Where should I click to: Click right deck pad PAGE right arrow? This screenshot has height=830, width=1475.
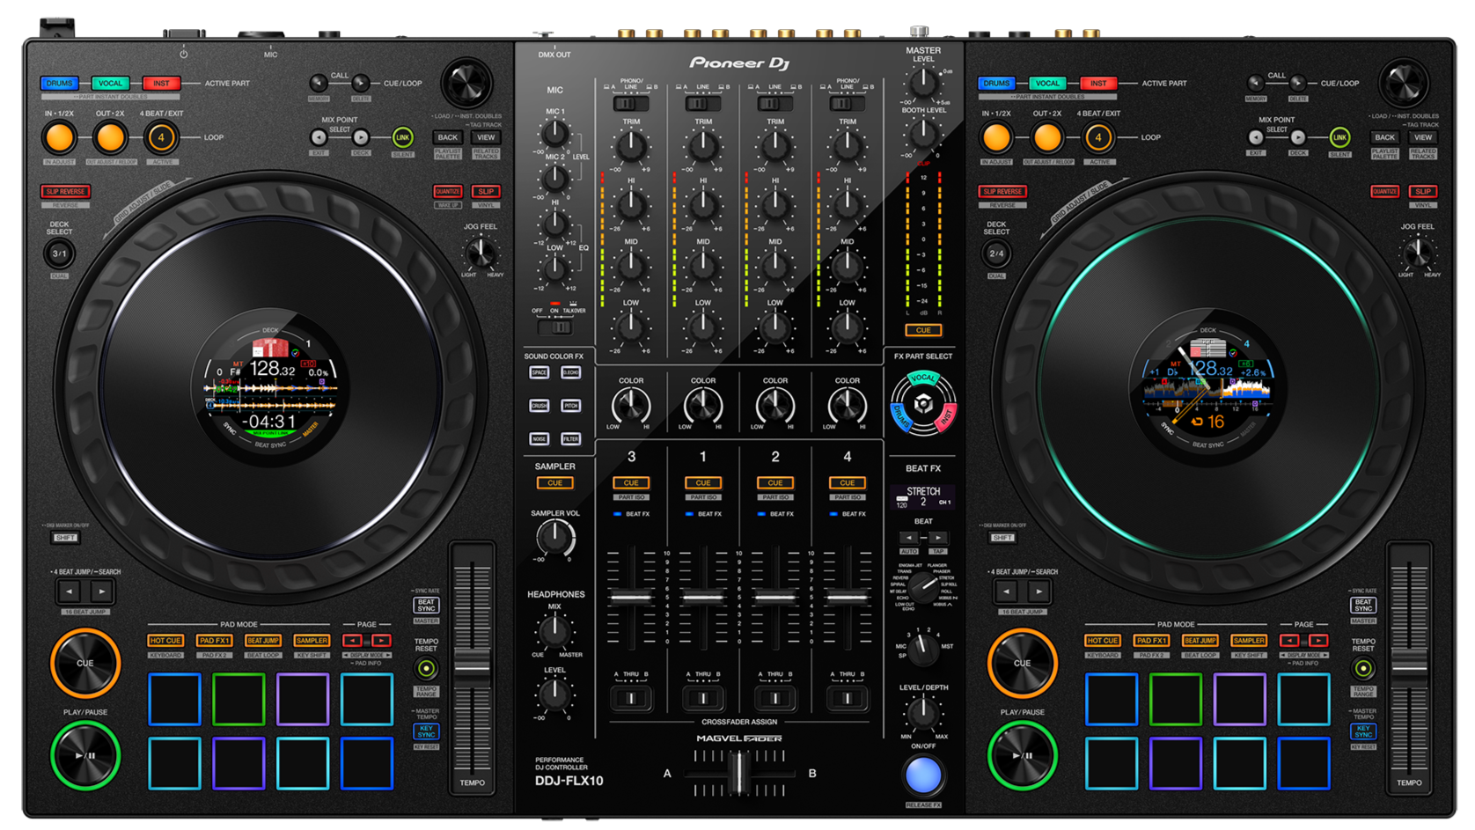pos(1318,641)
